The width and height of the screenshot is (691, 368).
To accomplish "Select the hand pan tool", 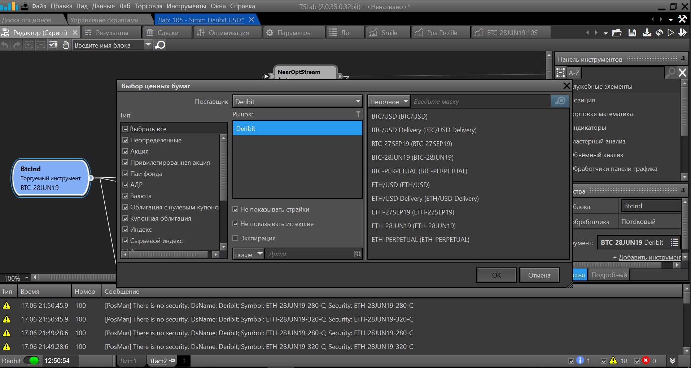I will click(66, 45).
